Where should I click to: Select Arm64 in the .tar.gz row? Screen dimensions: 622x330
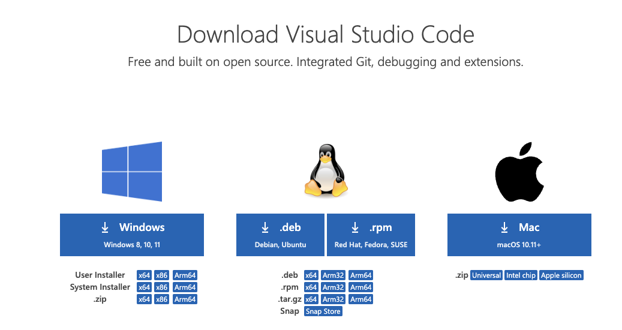click(360, 299)
